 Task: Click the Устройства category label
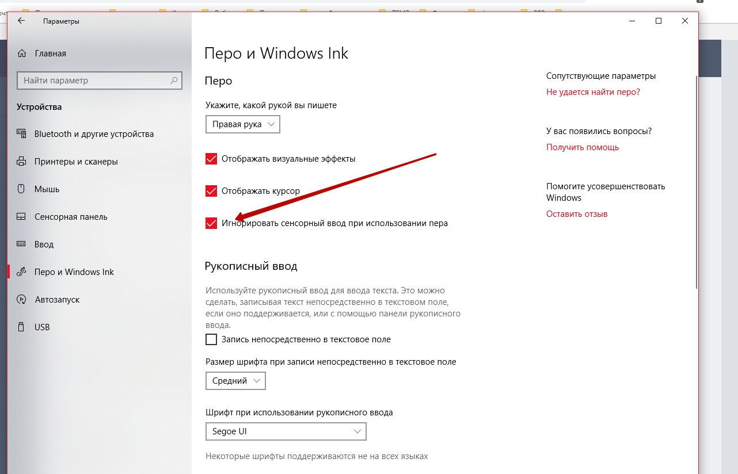pos(39,107)
